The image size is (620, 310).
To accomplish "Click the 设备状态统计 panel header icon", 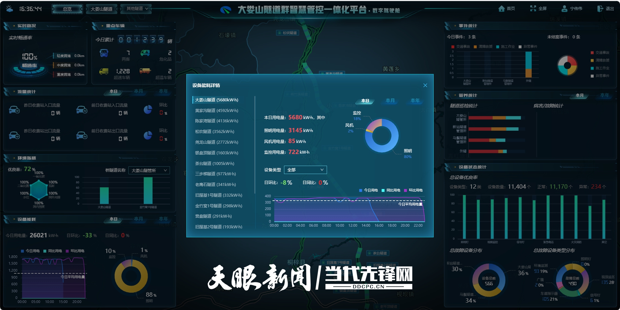I will click(x=448, y=167).
